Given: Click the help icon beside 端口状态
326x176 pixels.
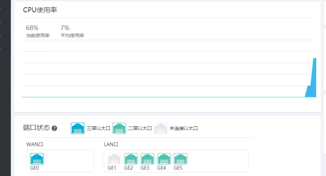Looking at the screenshot, I should coord(55,128).
